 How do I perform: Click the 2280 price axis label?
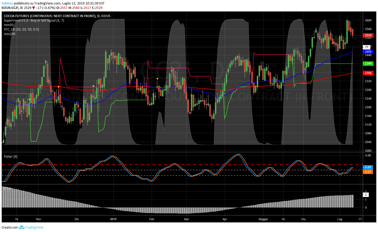pos(368,90)
